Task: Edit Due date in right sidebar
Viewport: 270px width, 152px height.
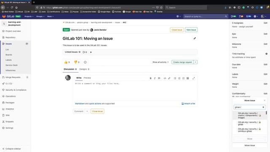Action: tap(265, 65)
